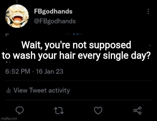Click the 16 Jan 23 date
The image size is (157, 121).
[49, 71]
